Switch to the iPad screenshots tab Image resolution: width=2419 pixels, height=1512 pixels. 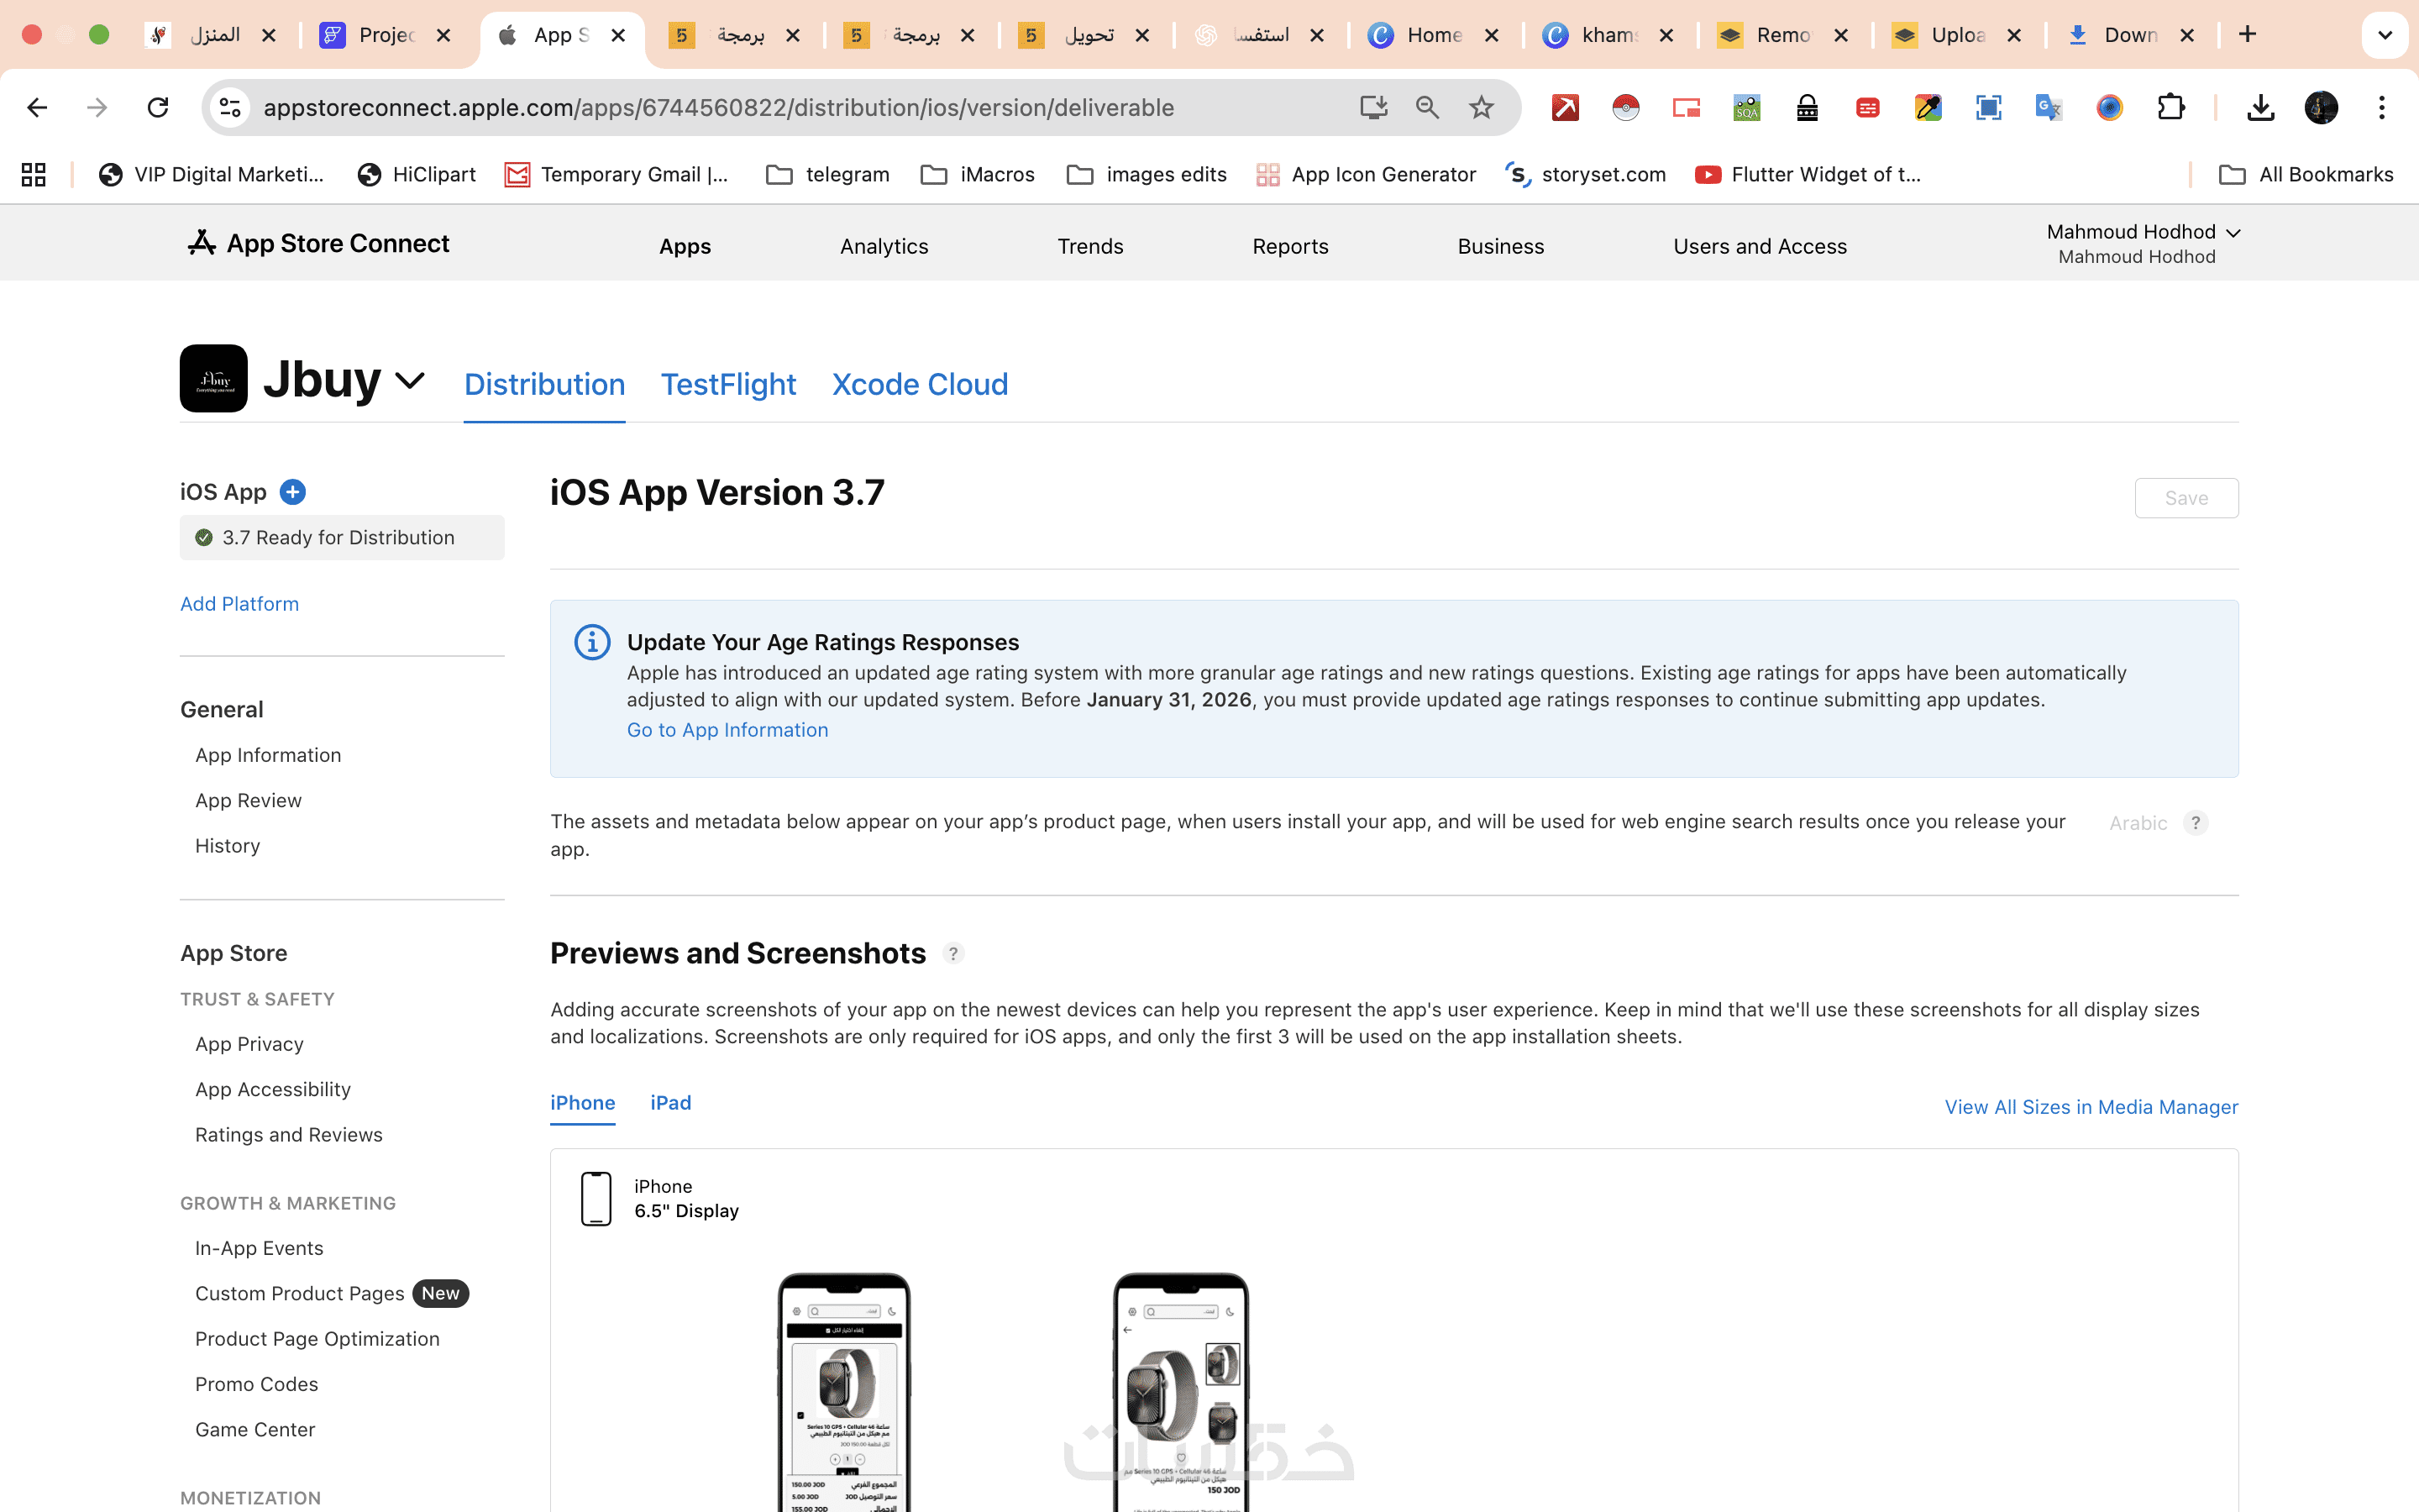point(669,1102)
